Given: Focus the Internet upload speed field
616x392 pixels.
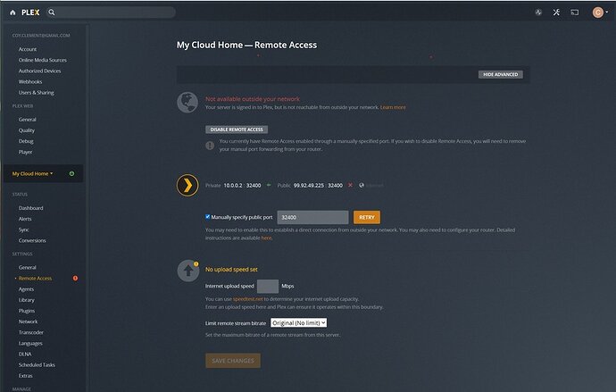Looking at the screenshot, I should [268, 286].
